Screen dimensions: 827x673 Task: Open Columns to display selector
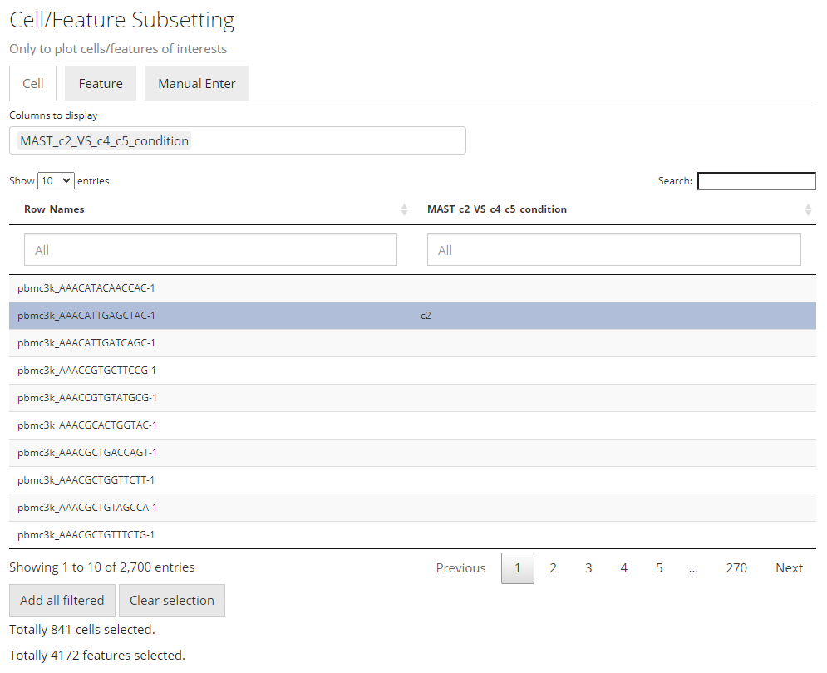click(x=237, y=141)
